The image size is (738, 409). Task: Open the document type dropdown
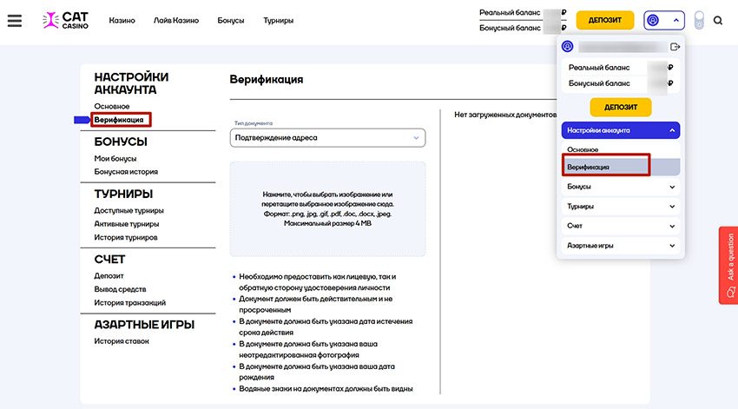[328, 137]
